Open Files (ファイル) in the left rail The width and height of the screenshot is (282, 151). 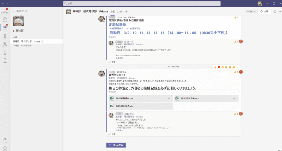5,60
